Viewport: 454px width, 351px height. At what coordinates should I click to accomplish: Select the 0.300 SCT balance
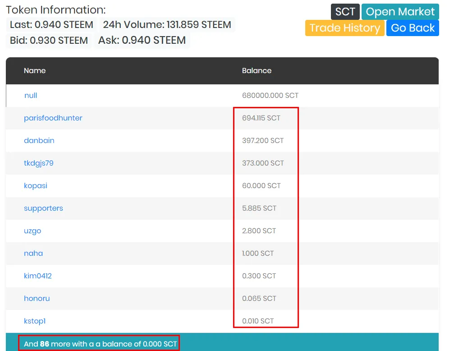coord(259,276)
